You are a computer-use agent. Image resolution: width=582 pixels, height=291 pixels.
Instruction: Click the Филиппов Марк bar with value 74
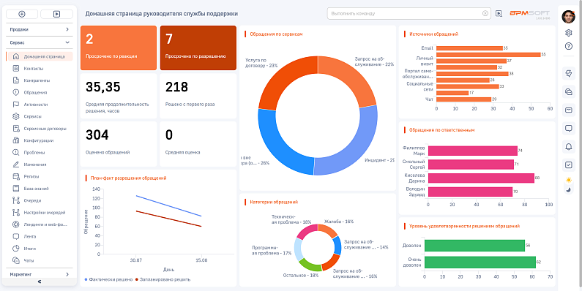473,151
